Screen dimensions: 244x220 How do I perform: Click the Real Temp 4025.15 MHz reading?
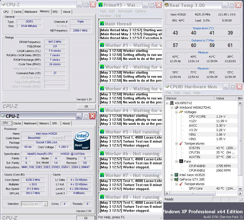pyautogui.click(x=202, y=14)
